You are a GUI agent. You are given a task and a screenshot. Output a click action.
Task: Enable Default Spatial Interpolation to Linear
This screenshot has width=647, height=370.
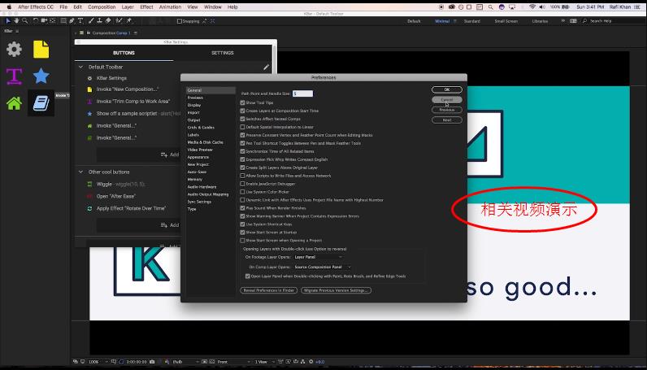tap(243, 127)
